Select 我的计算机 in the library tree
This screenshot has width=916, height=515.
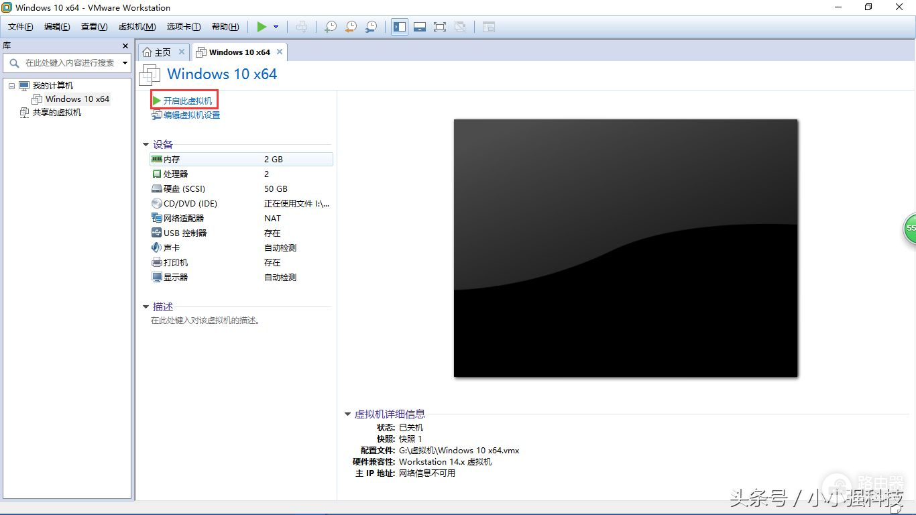coord(53,86)
